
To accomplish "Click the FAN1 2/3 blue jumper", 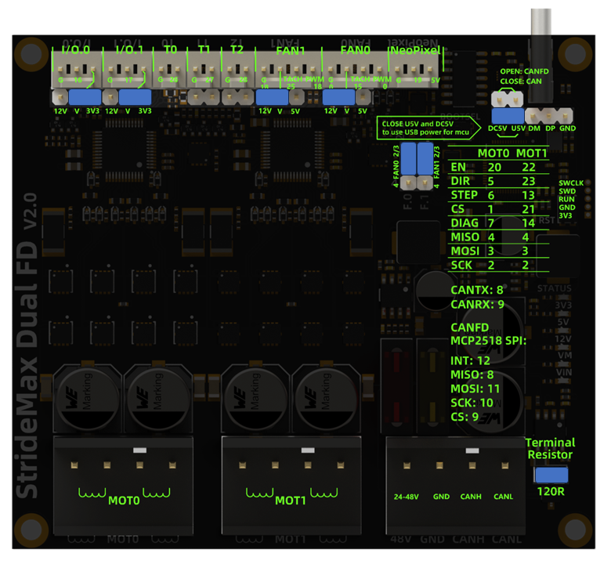I will [x=425, y=159].
